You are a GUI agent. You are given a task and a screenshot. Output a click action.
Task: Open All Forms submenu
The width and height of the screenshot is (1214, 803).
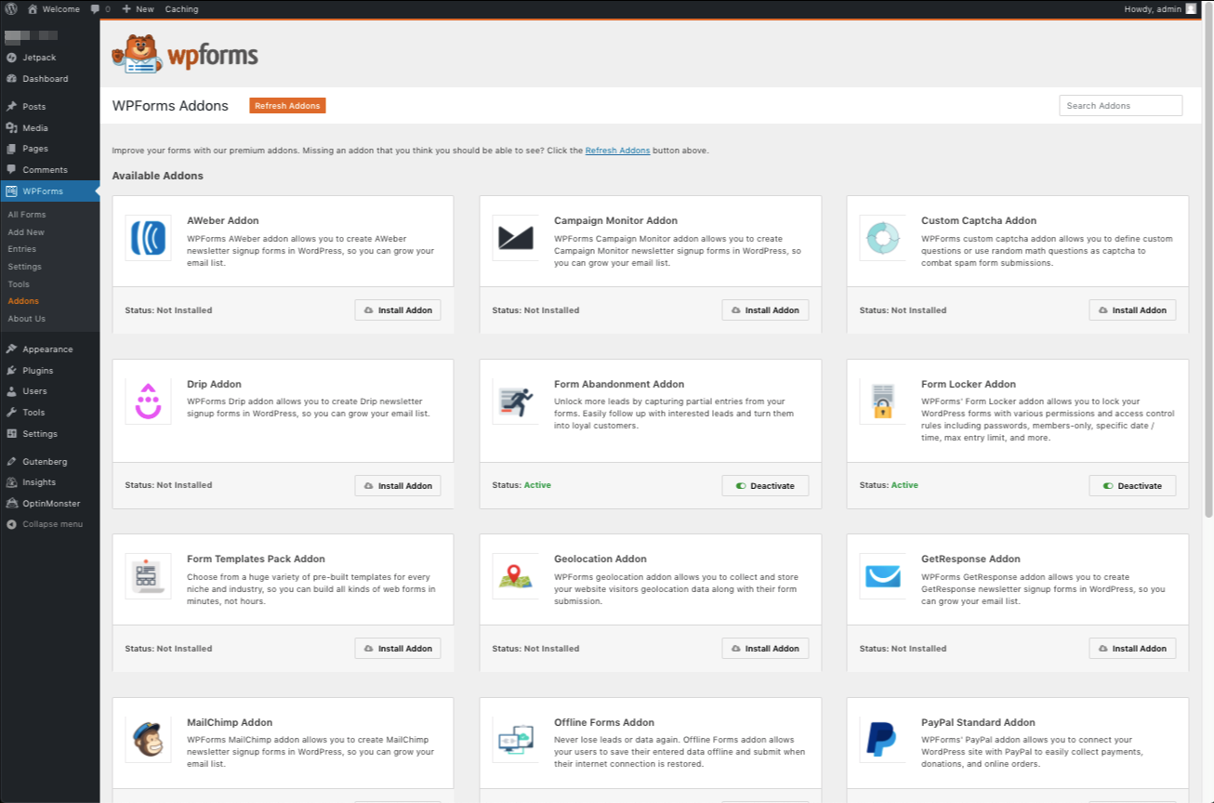(x=27, y=215)
